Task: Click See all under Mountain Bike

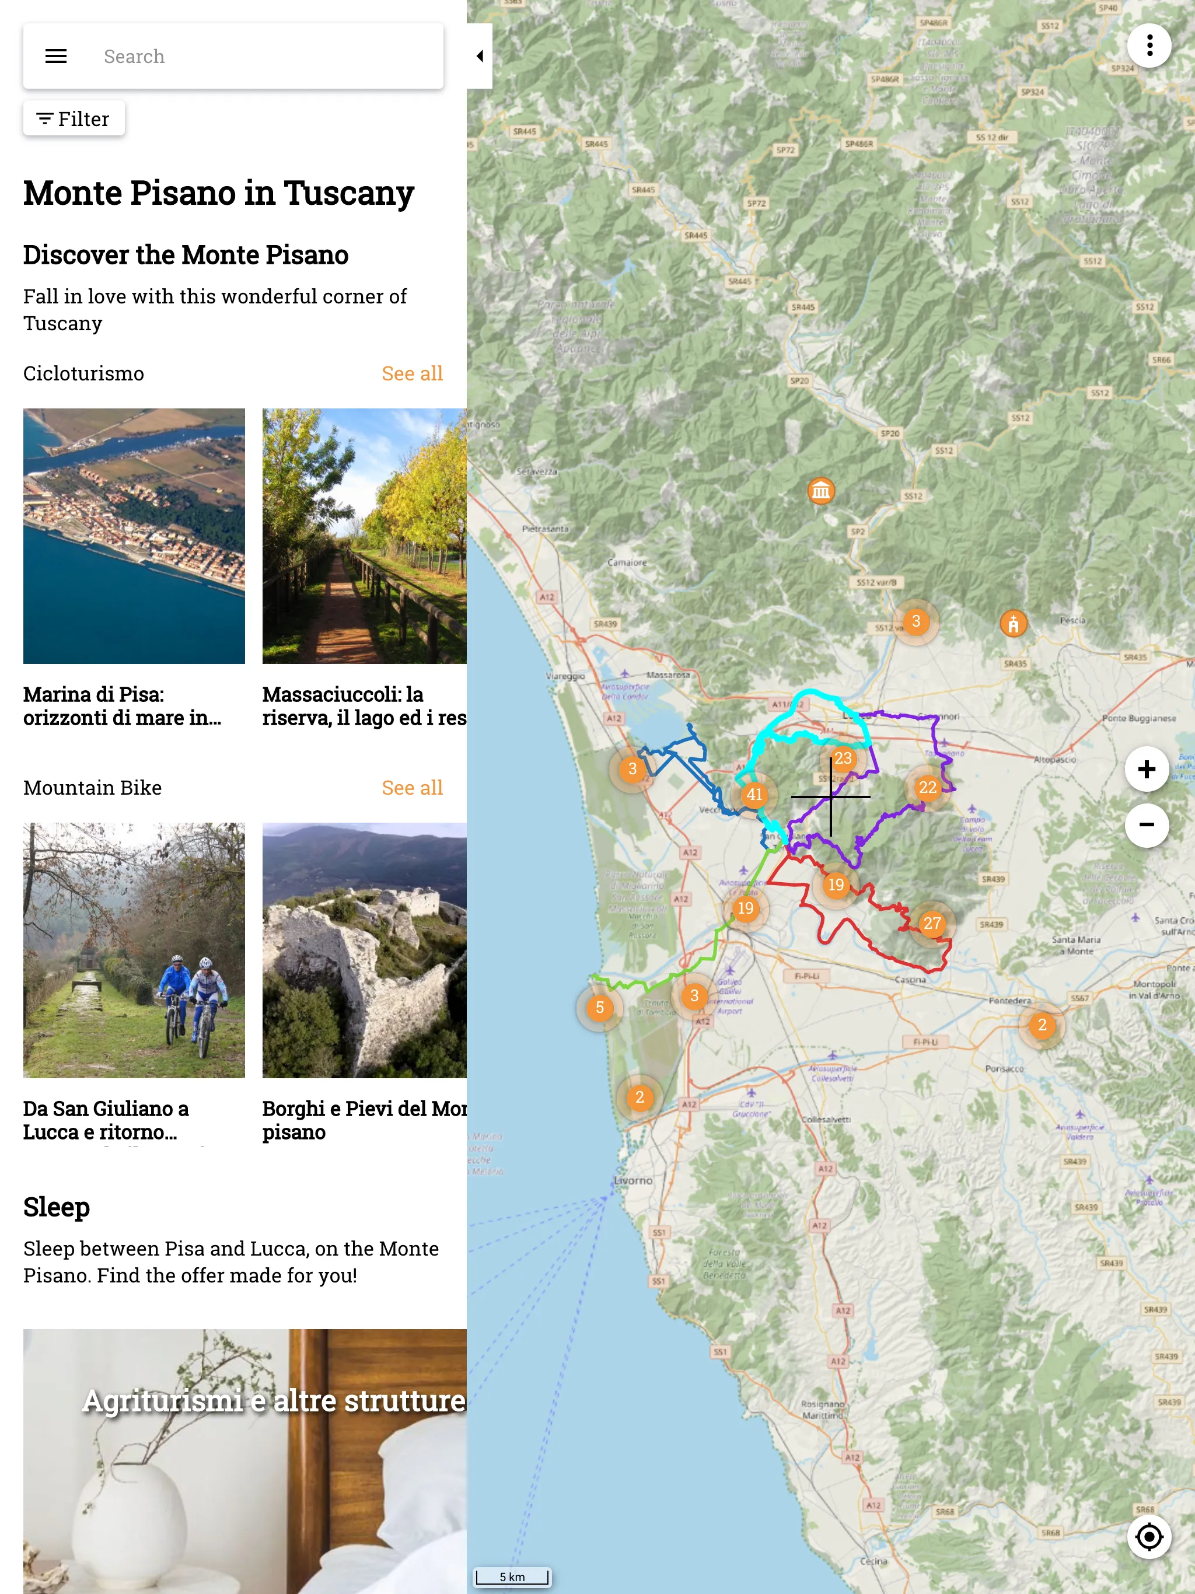Action: coord(412,787)
